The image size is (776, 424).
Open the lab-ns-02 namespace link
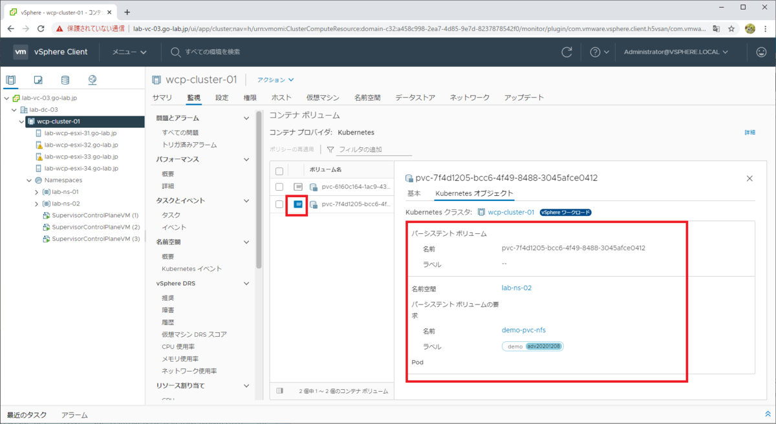click(517, 288)
